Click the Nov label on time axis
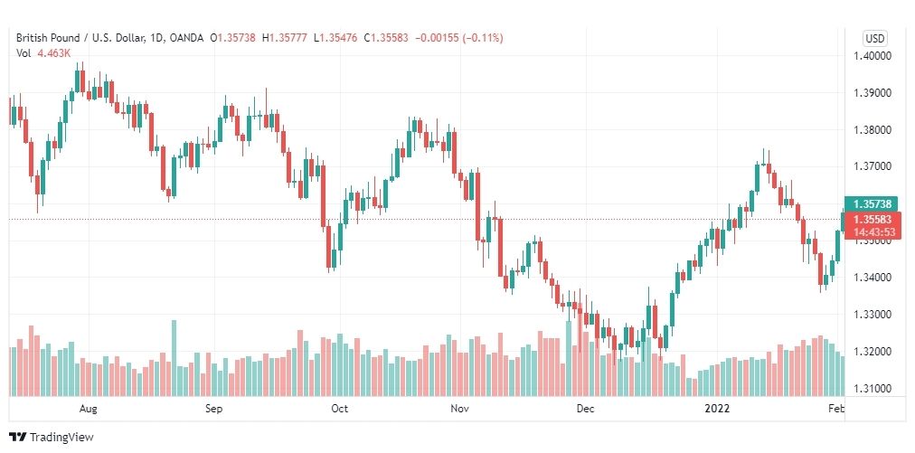 click(460, 409)
